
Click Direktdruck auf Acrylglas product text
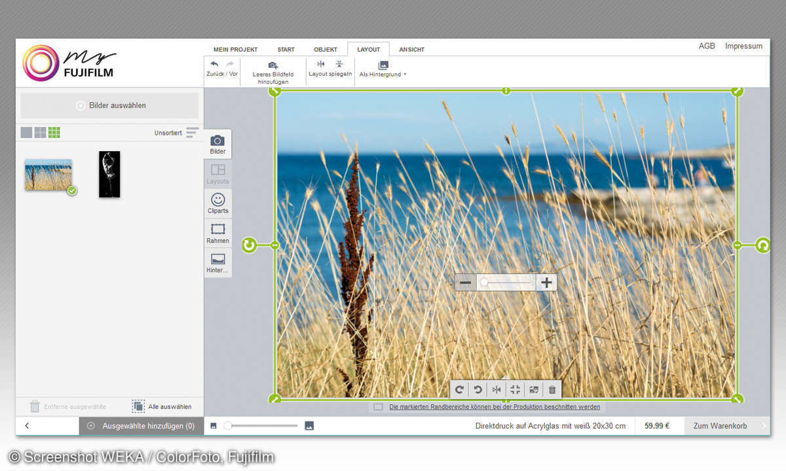pos(550,426)
